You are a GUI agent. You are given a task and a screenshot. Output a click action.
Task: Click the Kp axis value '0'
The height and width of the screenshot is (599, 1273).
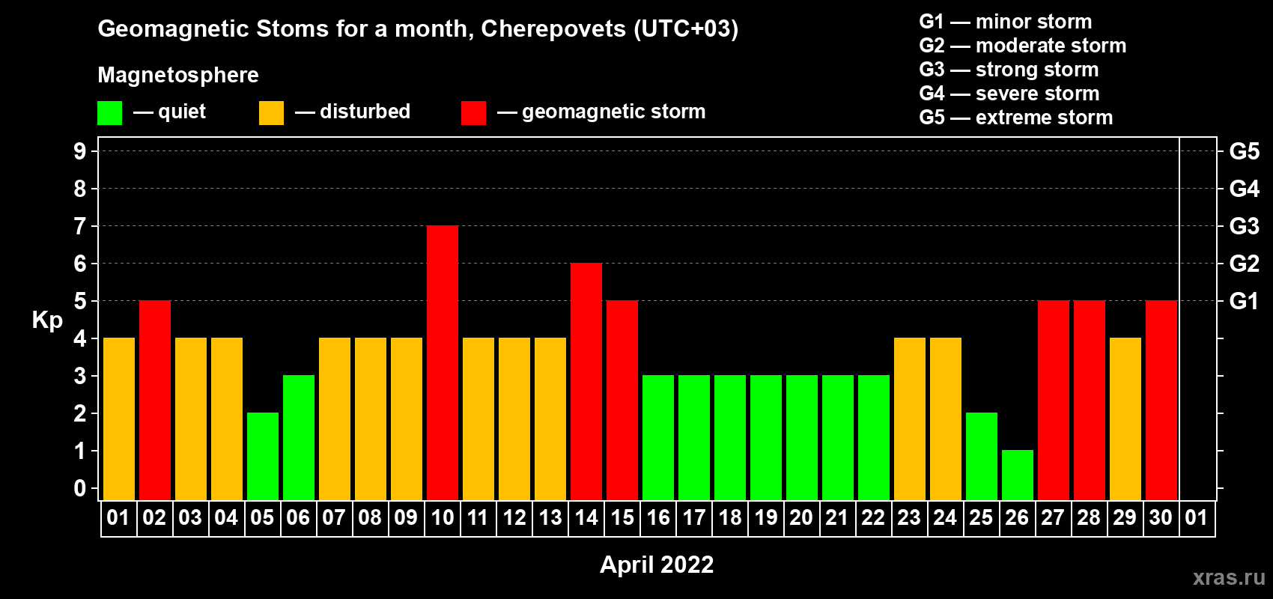point(80,488)
